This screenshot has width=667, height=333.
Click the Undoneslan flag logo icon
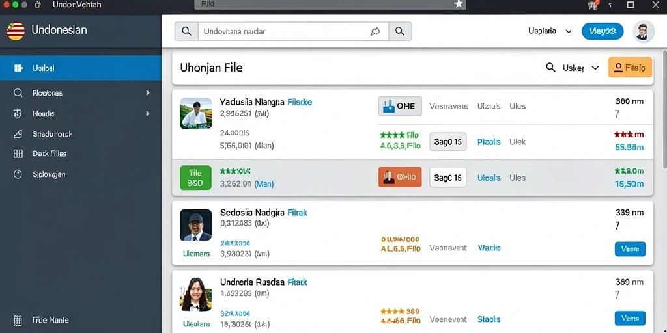(x=16, y=31)
